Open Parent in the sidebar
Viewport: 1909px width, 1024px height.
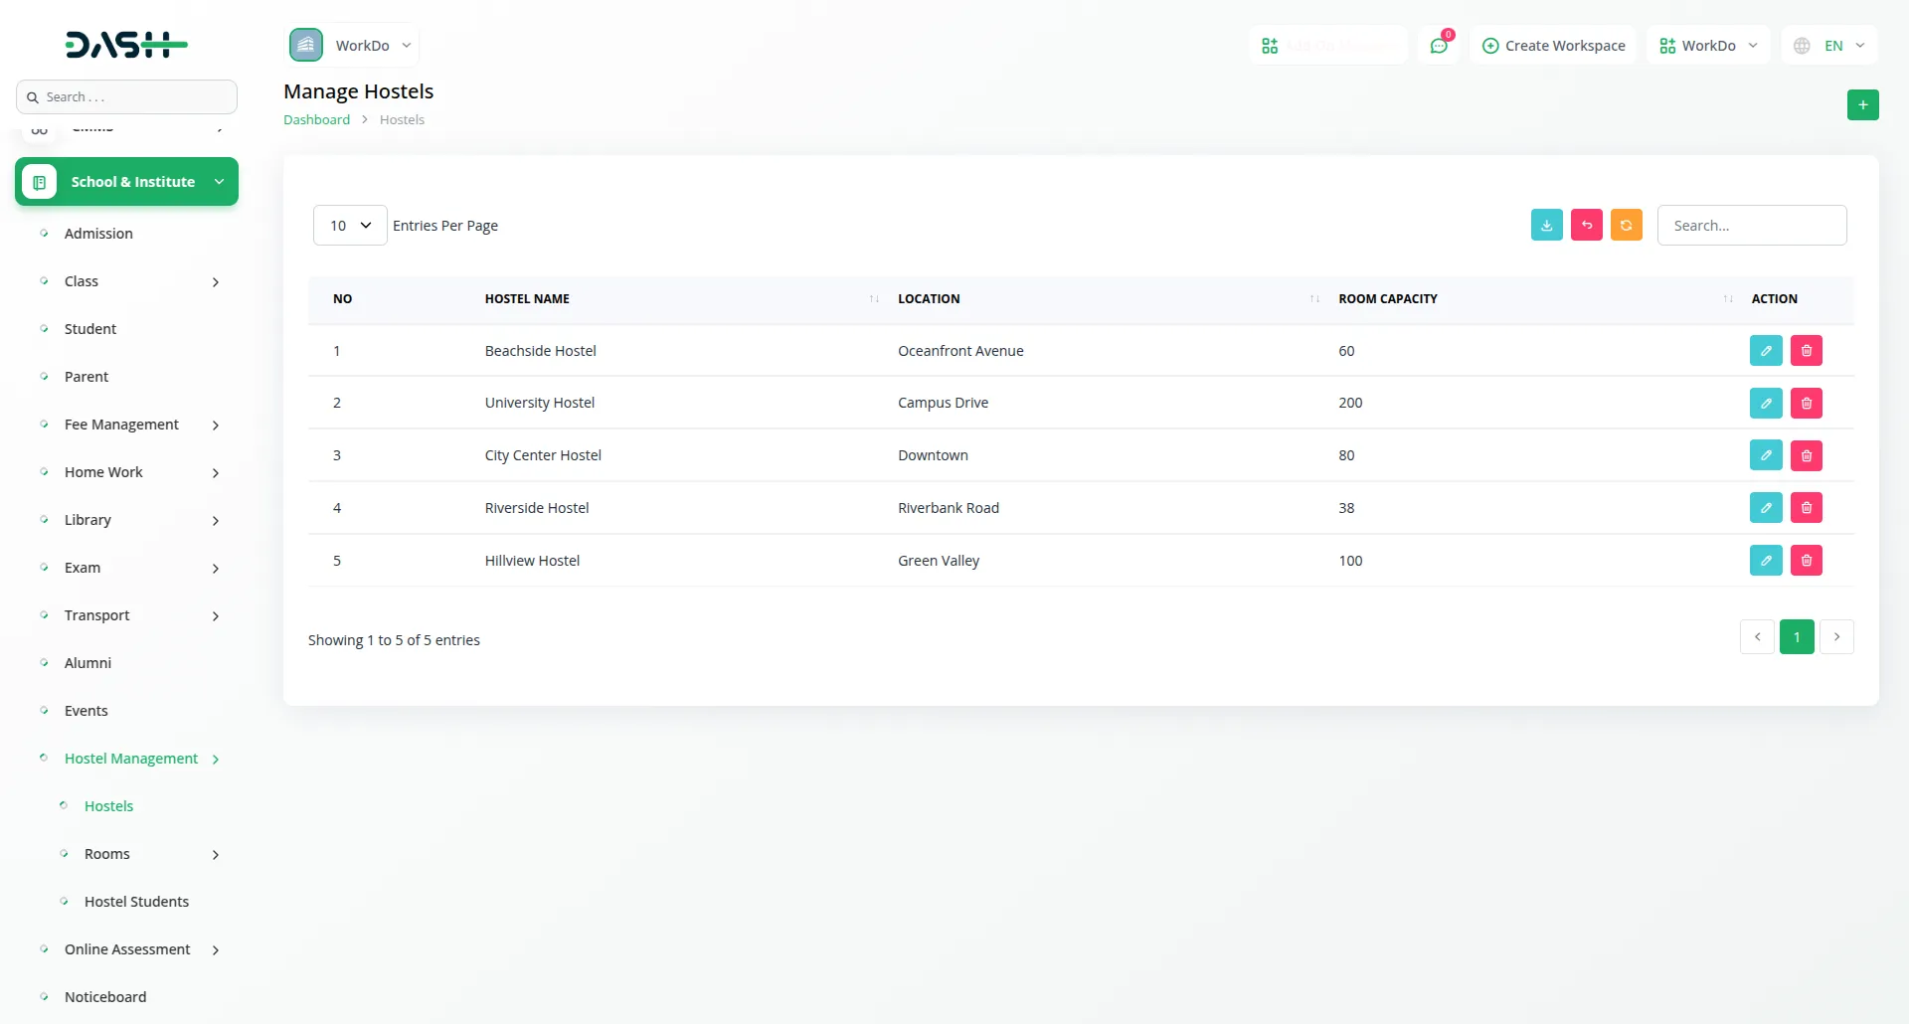point(87,377)
